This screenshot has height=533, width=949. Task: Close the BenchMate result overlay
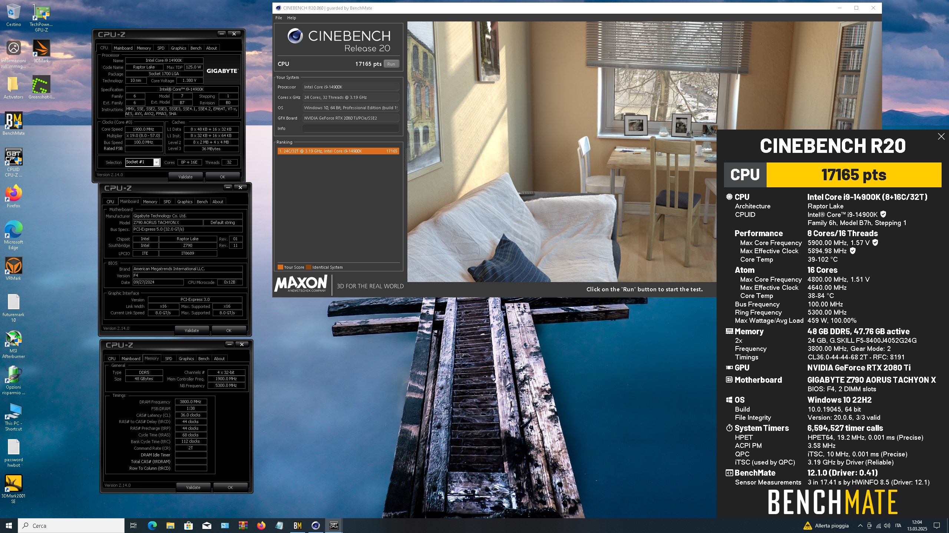[x=941, y=137]
